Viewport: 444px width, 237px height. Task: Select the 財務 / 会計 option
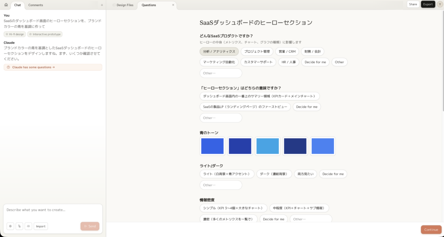point(313,51)
